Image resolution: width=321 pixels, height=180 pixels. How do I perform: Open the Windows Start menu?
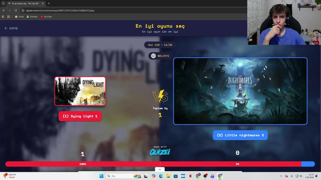point(101,176)
